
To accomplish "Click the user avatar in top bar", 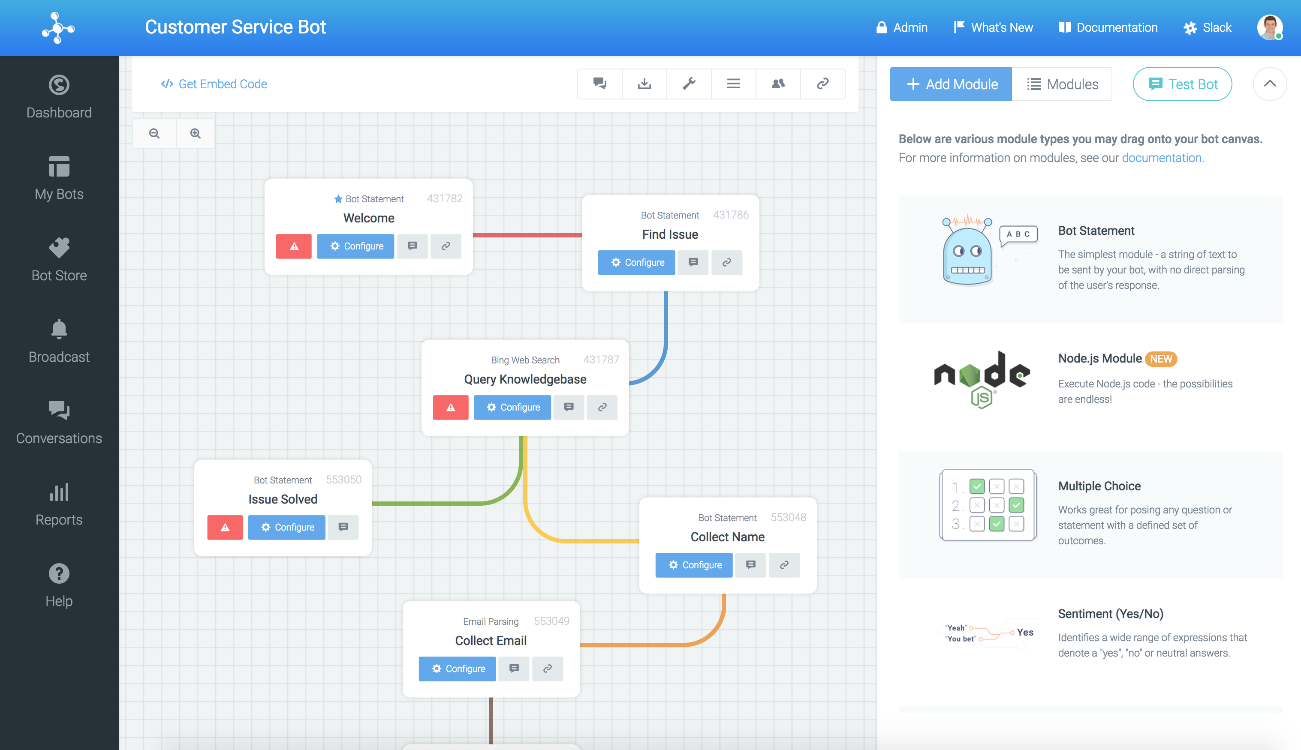I will 1269,27.
